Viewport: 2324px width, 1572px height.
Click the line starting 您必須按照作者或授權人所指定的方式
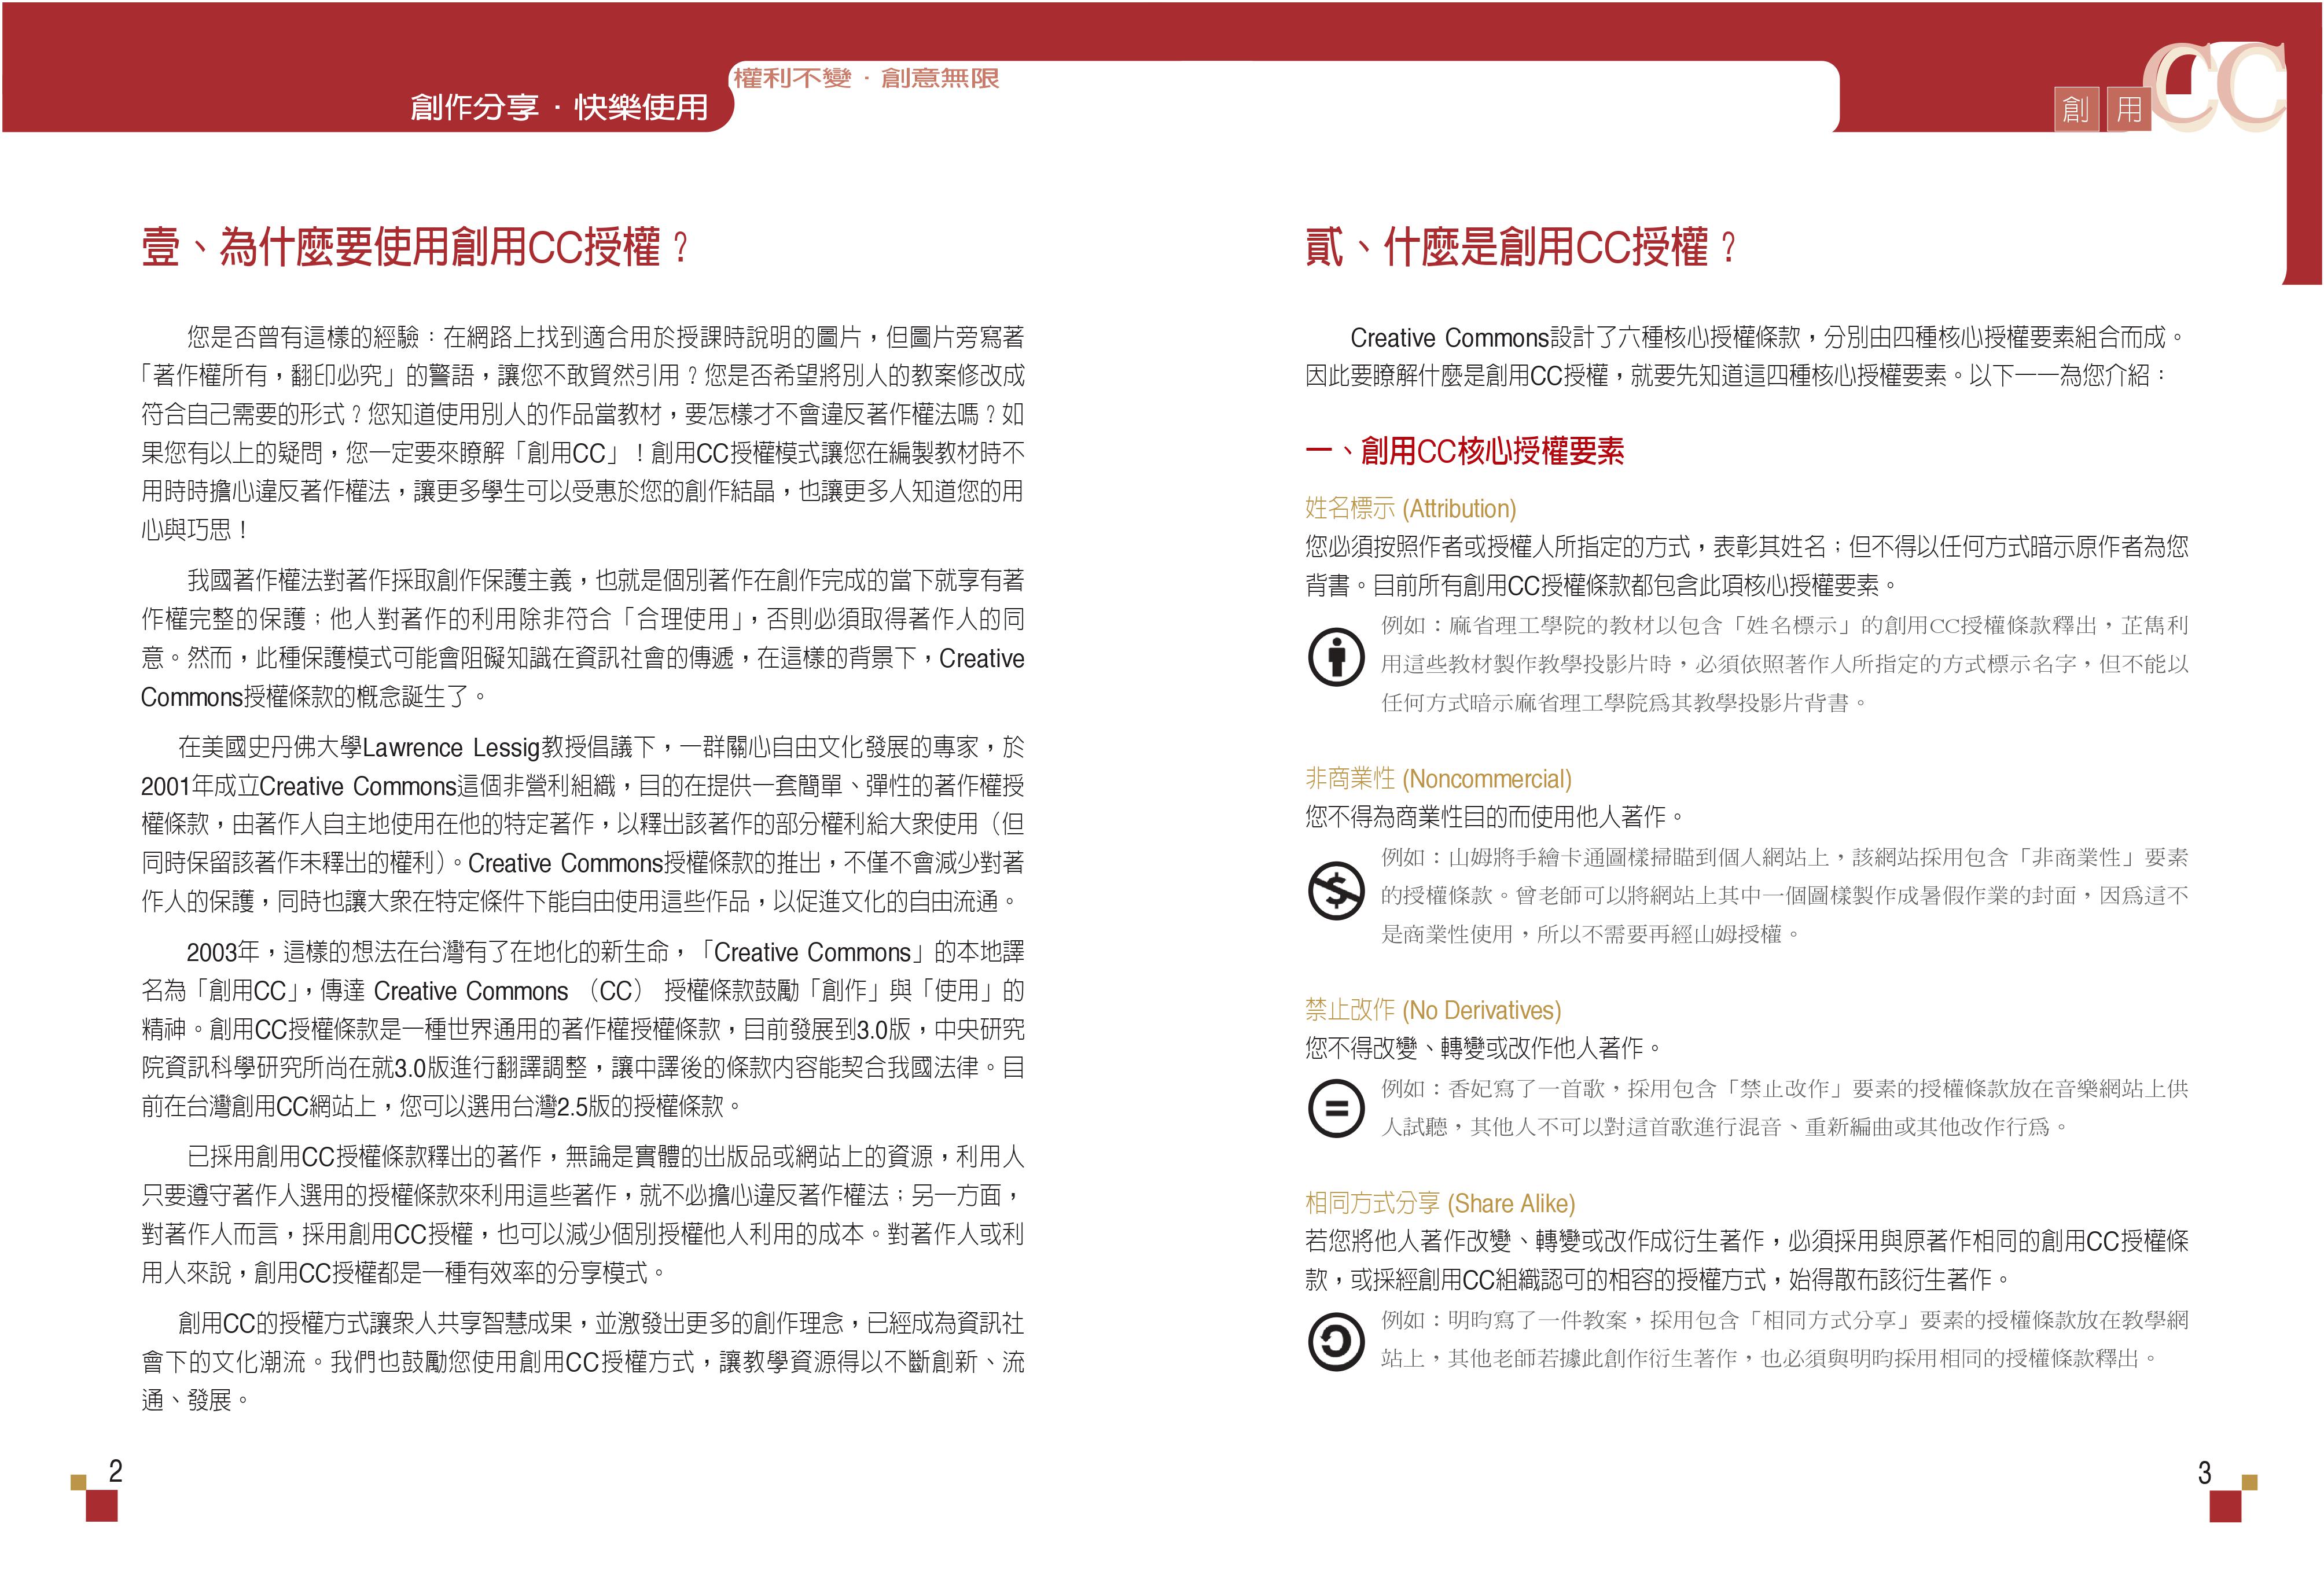(1747, 547)
